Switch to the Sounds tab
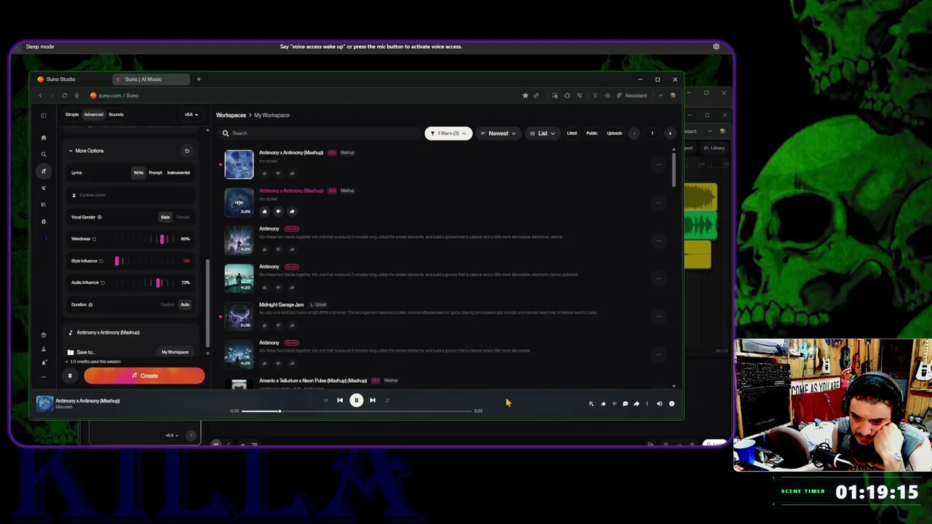 116,114
